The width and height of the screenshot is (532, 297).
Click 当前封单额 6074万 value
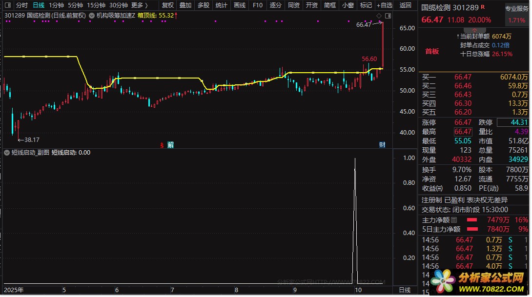501,36
